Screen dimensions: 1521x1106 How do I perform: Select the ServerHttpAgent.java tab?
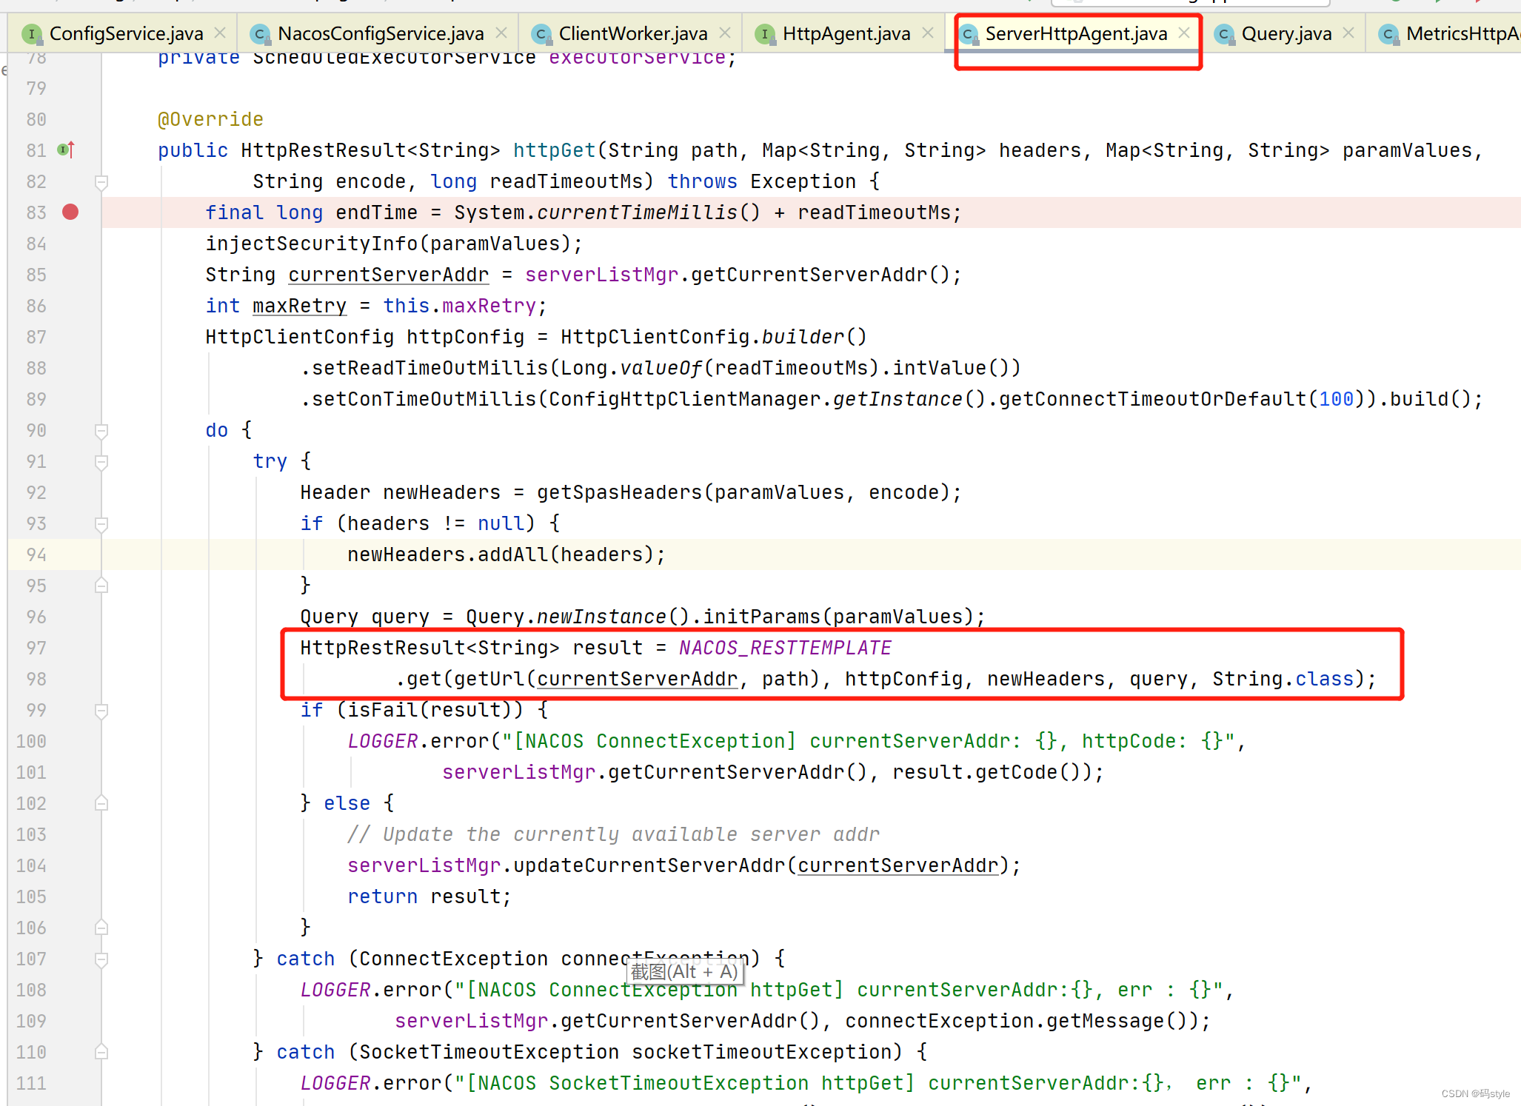click(1076, 33)
